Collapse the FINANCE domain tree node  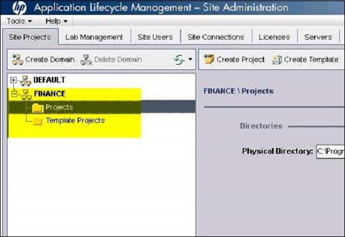pyautogui.click(x=14, y=94)
